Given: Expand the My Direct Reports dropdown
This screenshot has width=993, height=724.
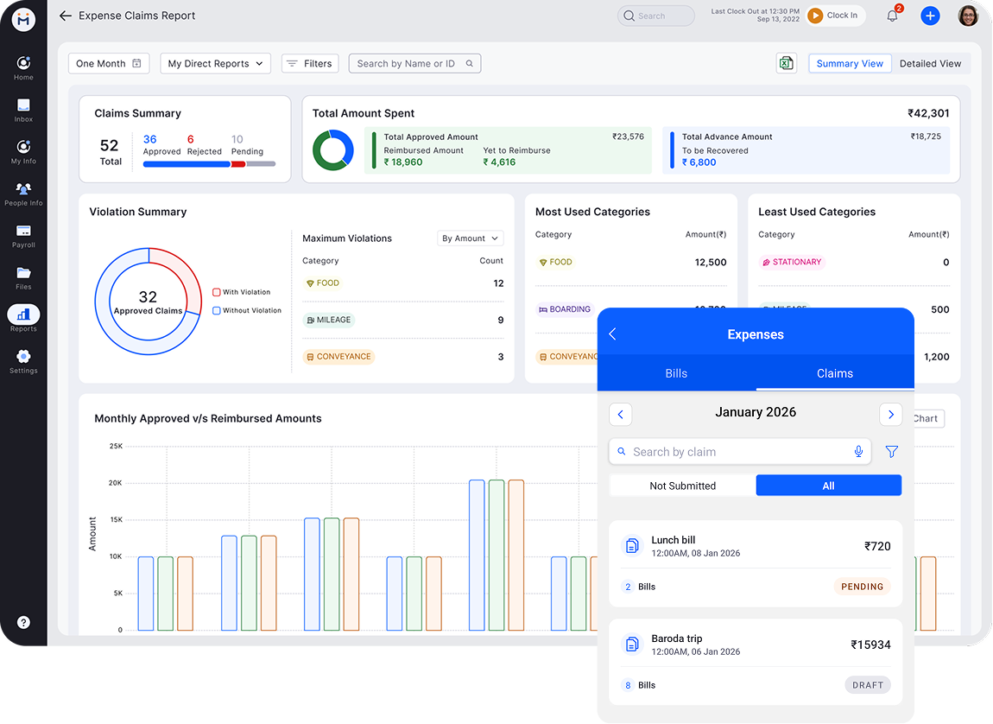Looking at the screenshot, I should click(215, 63).
